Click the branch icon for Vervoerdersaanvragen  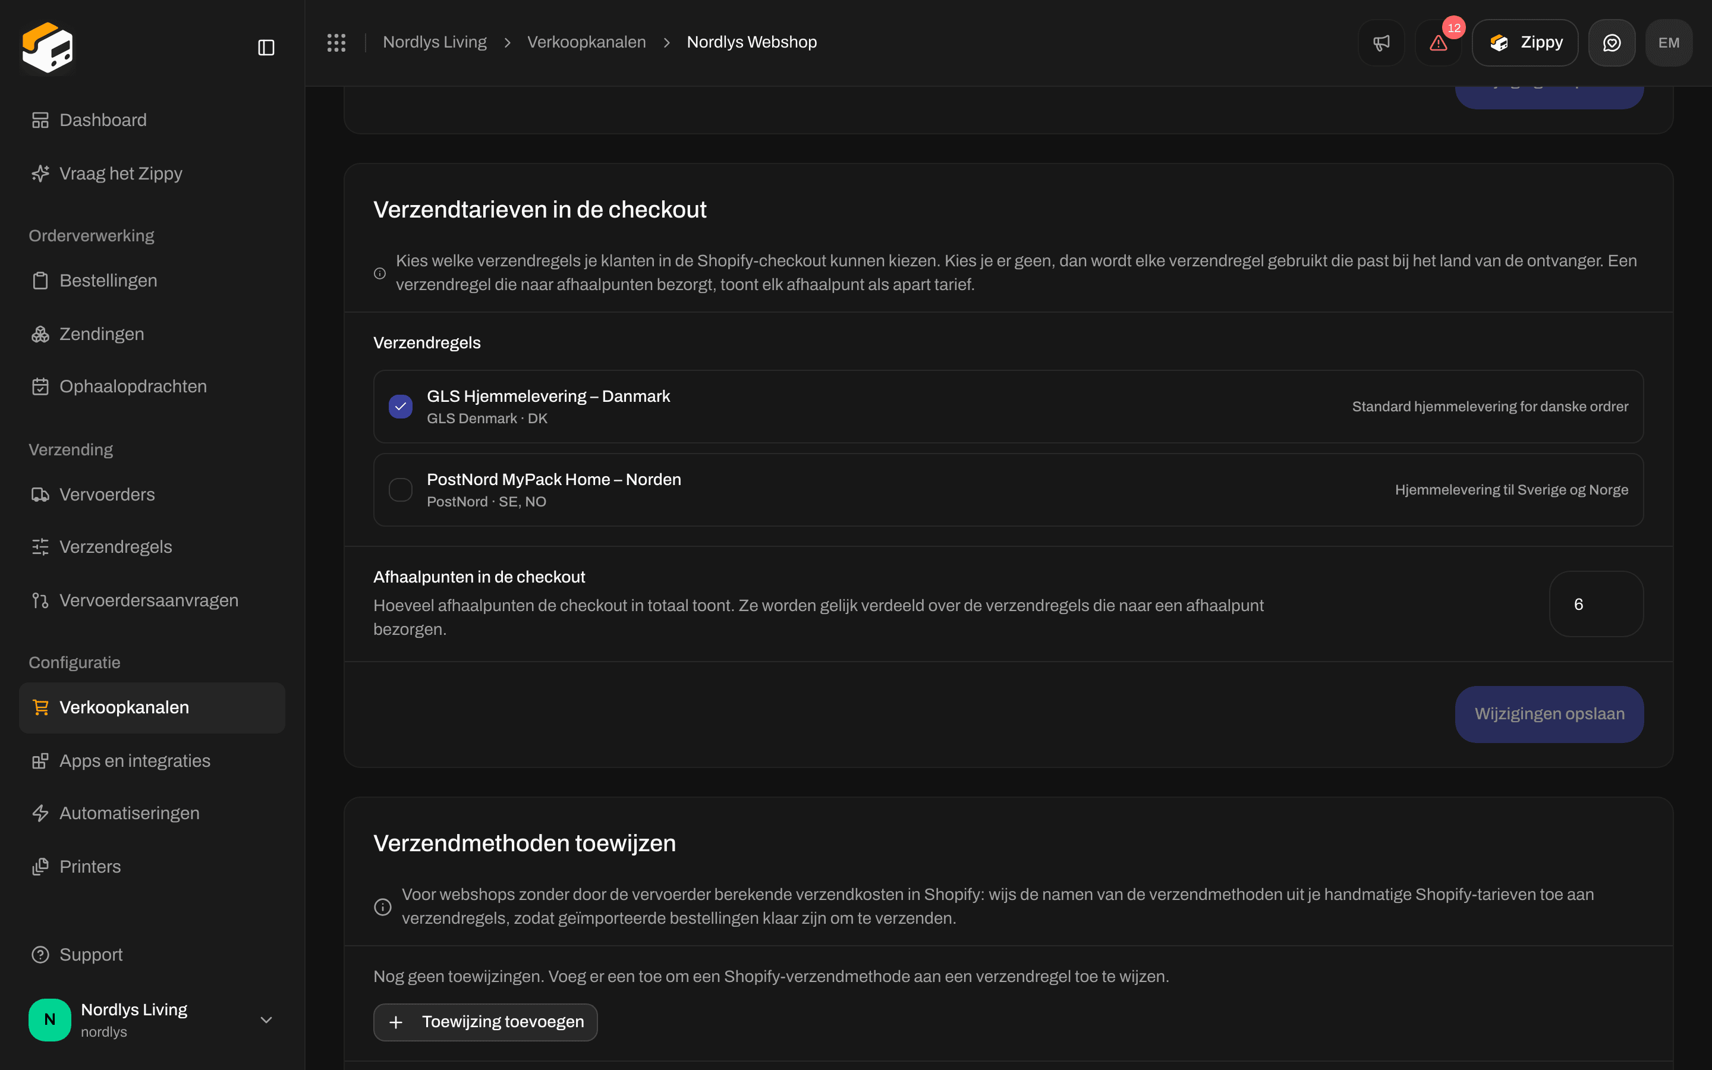tap(40, 601)
